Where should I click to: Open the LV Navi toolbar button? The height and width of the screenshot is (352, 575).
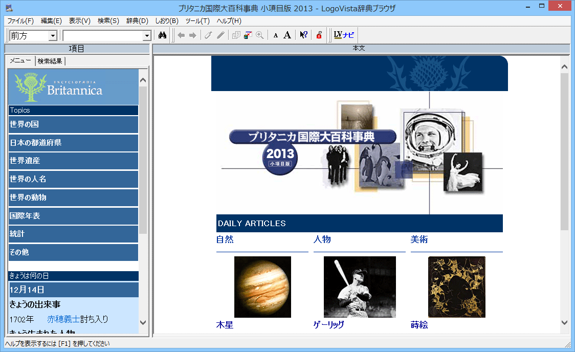[343, 35]
